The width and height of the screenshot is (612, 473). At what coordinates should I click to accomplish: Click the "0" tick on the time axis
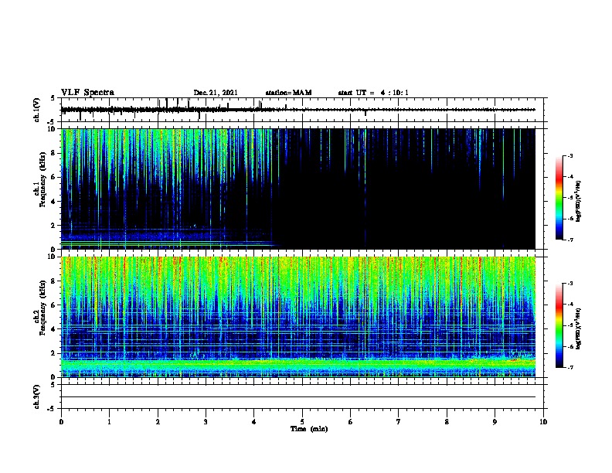(61, 422)
